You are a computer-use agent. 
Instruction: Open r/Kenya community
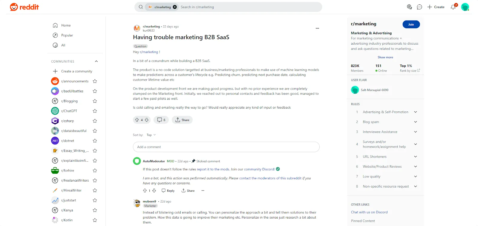click(67, 210)
